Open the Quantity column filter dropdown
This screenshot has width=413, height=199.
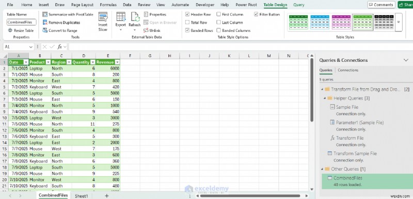pyautogui.click(x=93, y=62)
